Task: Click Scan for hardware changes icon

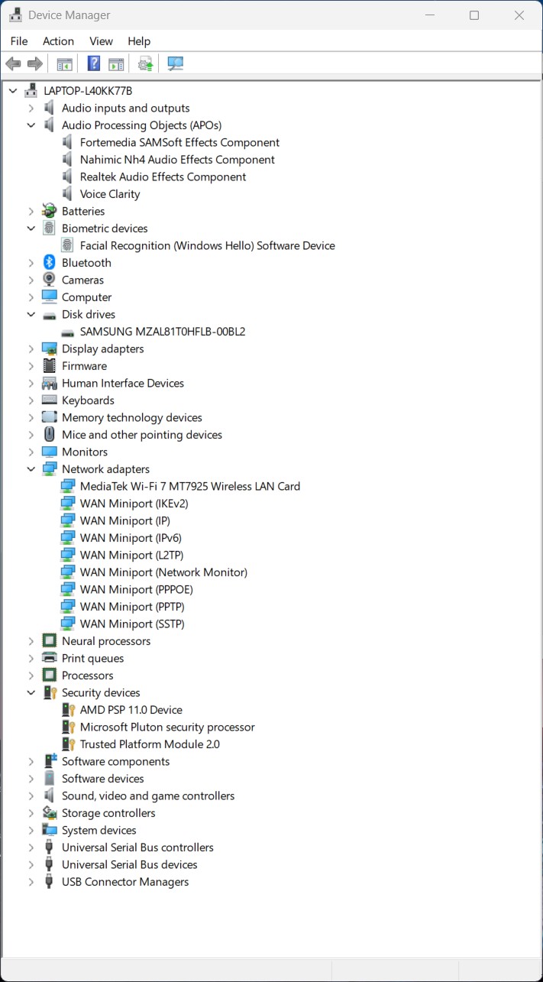Action: (176, 63)
